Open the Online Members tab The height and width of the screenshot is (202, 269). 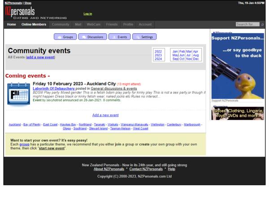click(x=34, y=24)
